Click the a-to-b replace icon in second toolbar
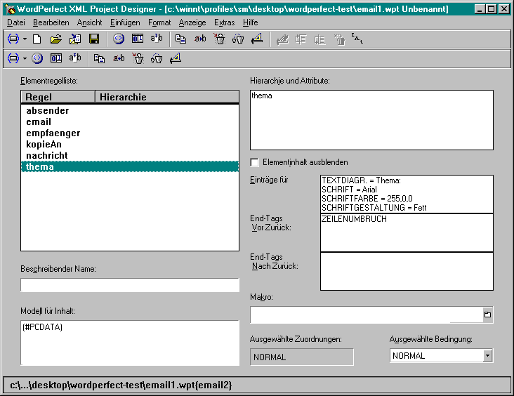The width and height of the screenshot is (514, 396). pos(119,59)
